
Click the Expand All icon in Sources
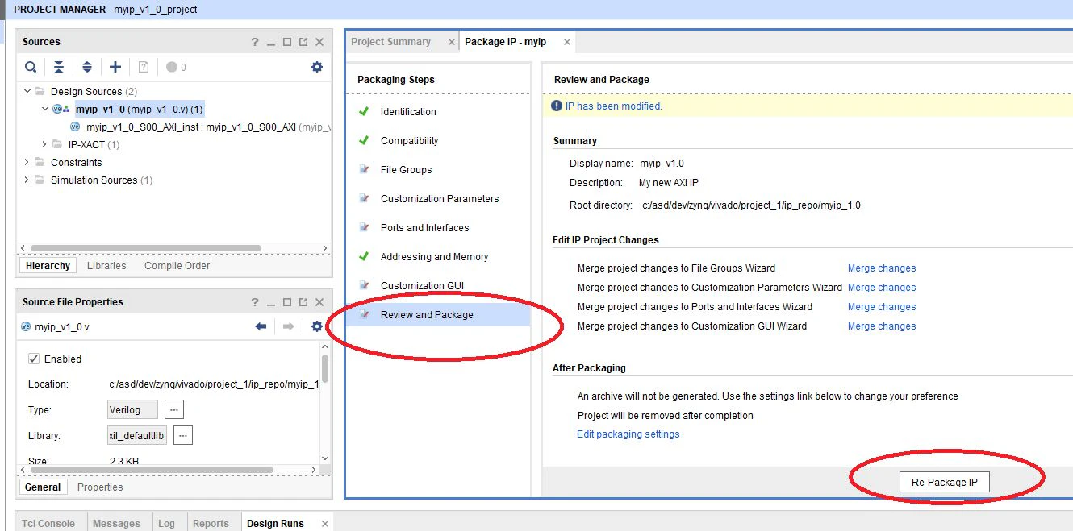click(87, 67)
